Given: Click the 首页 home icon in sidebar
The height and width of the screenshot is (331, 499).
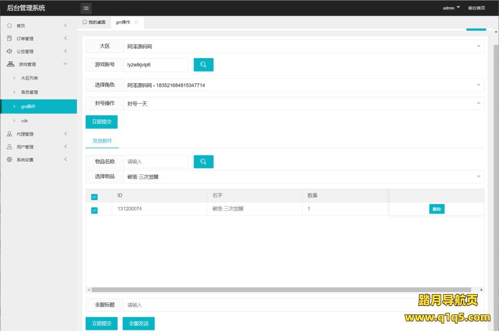Looking at the screenshot, I should (9, 25).
